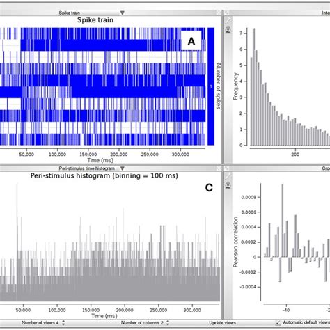
Task: Click the round icon on the Peri-stimulus histogram header
Action: click(219, 168)
